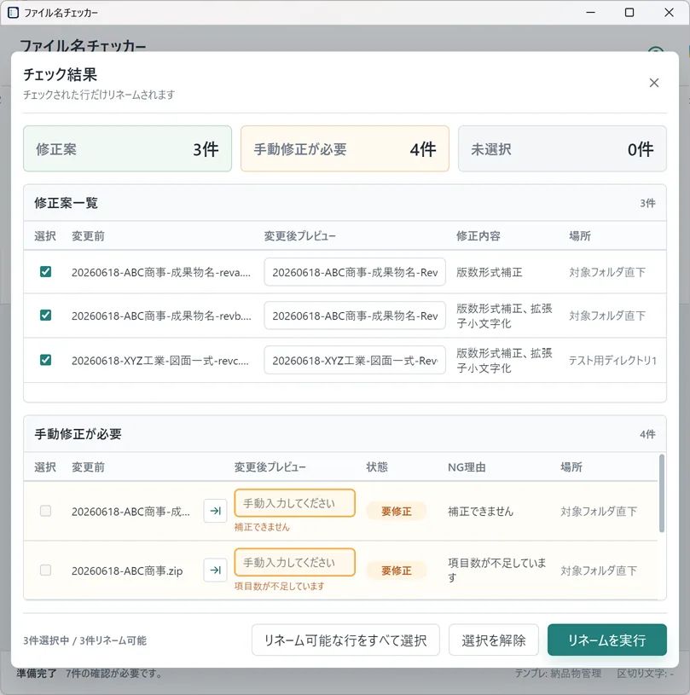Viewport: 690px width, 695px height.
Task: Click 状態 column header
Action: (x=377, y=467)
